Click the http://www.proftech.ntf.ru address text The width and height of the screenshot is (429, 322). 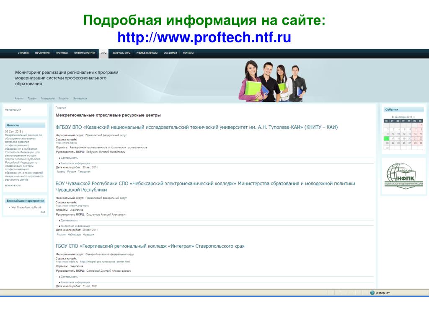(x=204, y=37)
